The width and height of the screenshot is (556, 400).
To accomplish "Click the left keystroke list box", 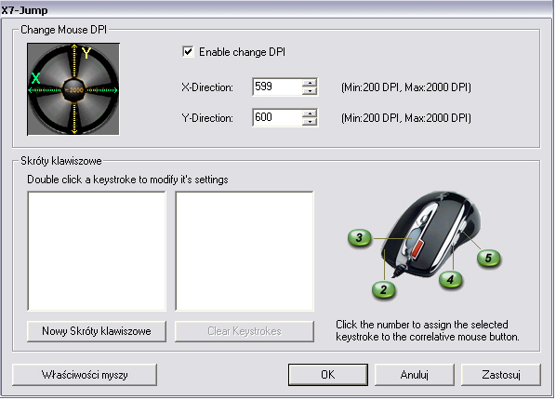I will tap(97, 251).
